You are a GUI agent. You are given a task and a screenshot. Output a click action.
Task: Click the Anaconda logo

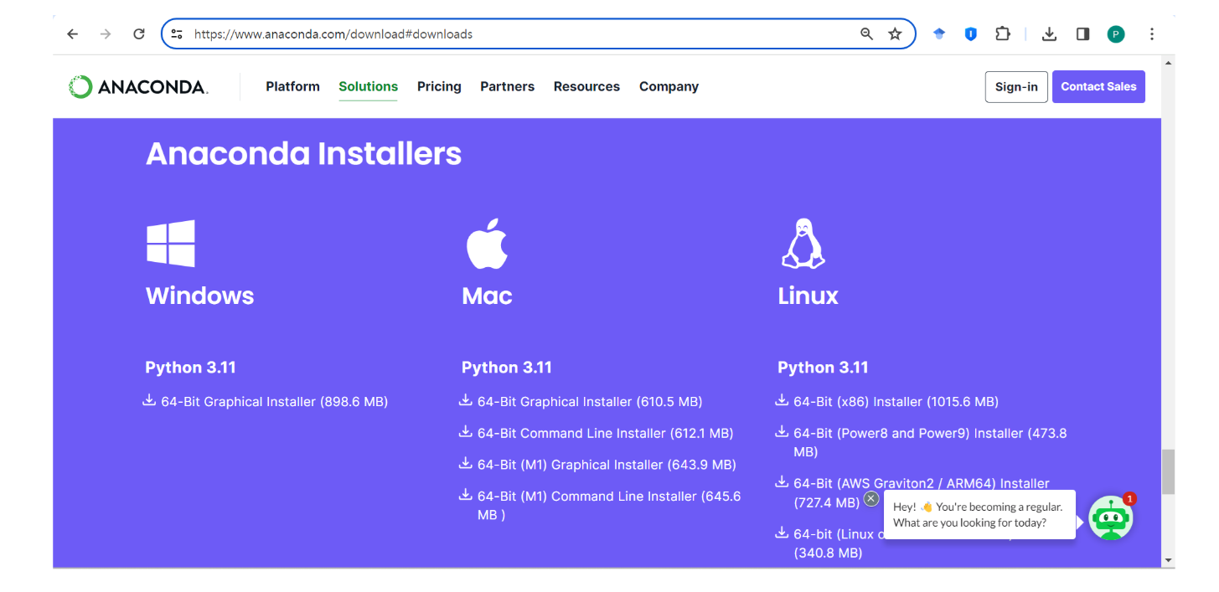(138, 86)
